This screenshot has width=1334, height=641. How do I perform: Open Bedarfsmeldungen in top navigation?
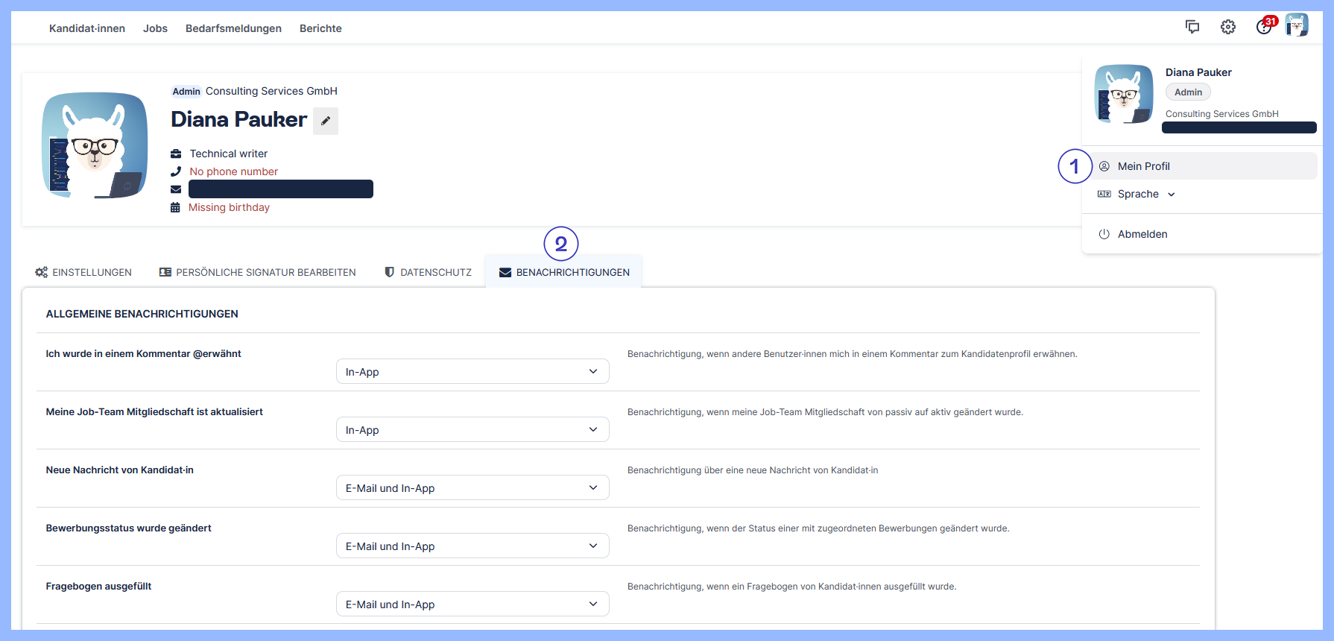(x=233, y=28)
